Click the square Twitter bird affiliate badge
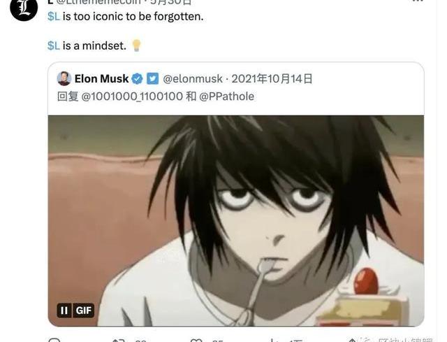Viewport: 447px width, 342px height. [152, 79]
